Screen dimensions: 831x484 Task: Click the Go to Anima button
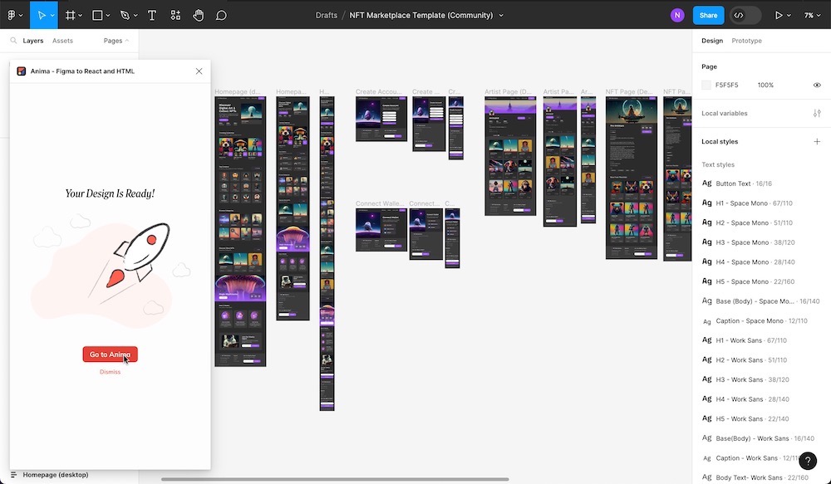pyautogui.click(x=110, y=354)
